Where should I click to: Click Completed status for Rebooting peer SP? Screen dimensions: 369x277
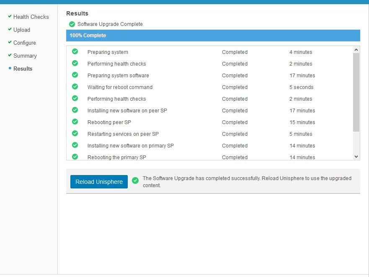[235, 122]
